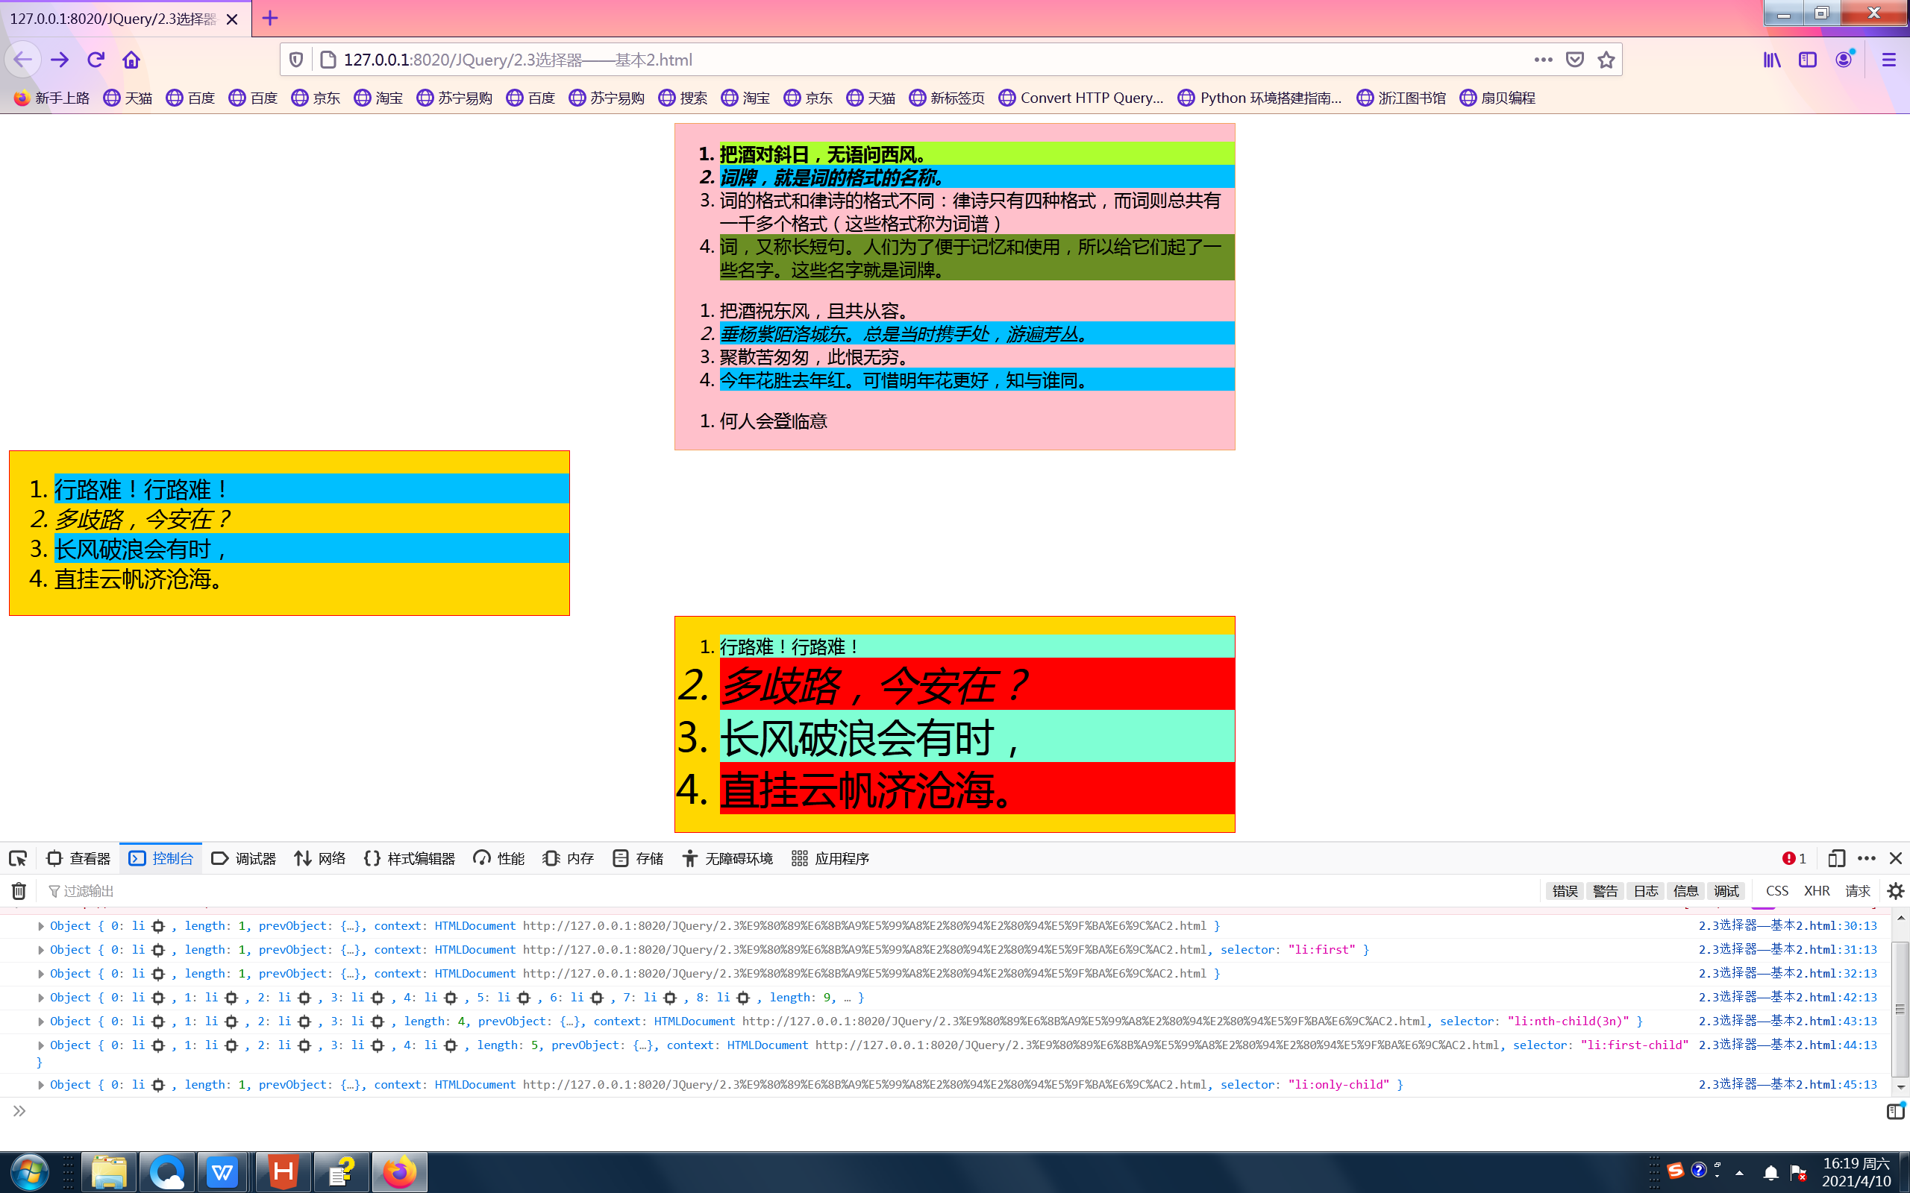Open source link 基本2.html:43:13
Screen dimensions: 1910x1193
pos(1787,1022)
